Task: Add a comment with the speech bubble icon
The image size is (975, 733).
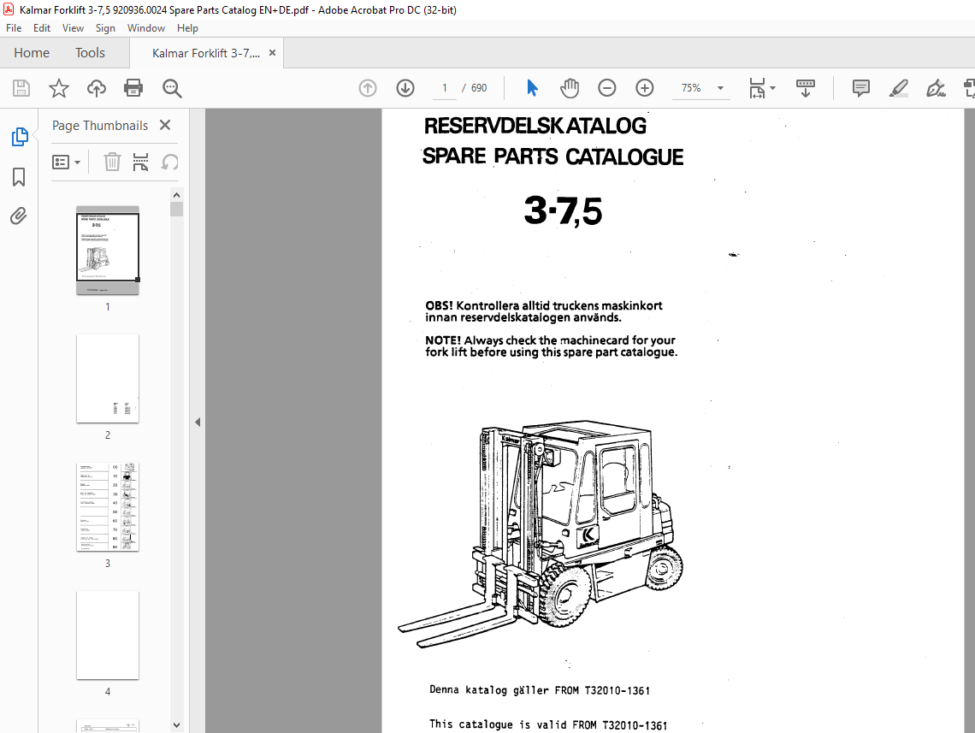Action: [x=861, y=88]
